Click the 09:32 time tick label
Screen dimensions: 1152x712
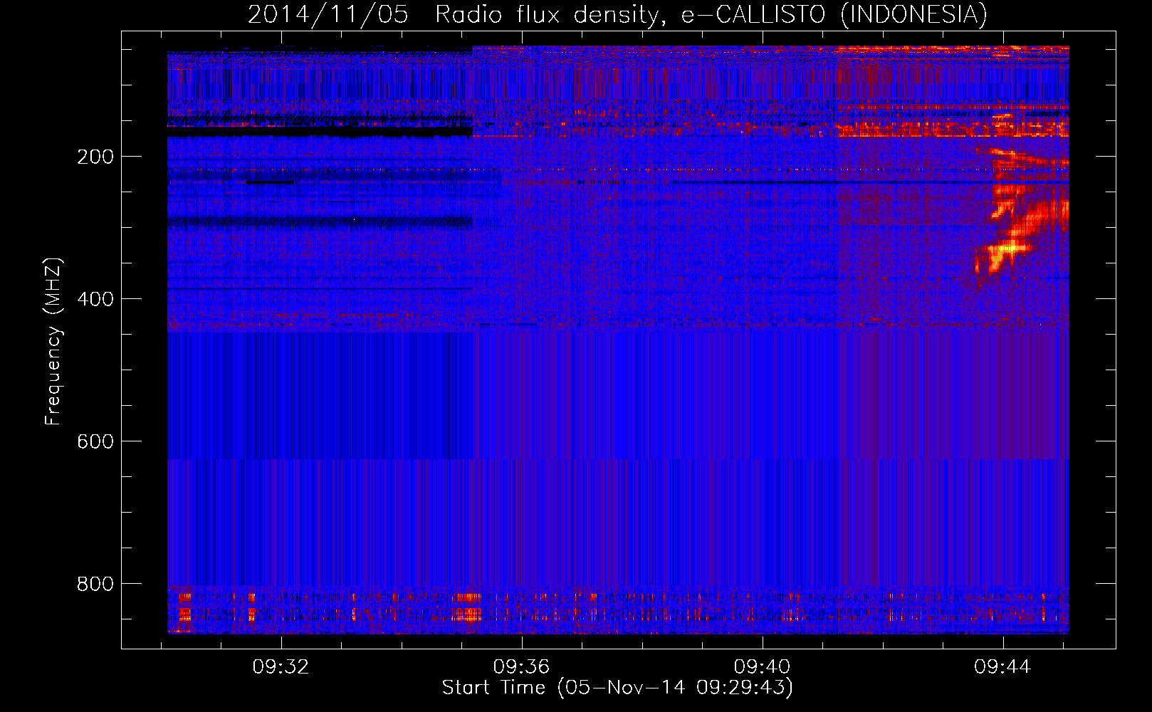click(x=281, y=667)
